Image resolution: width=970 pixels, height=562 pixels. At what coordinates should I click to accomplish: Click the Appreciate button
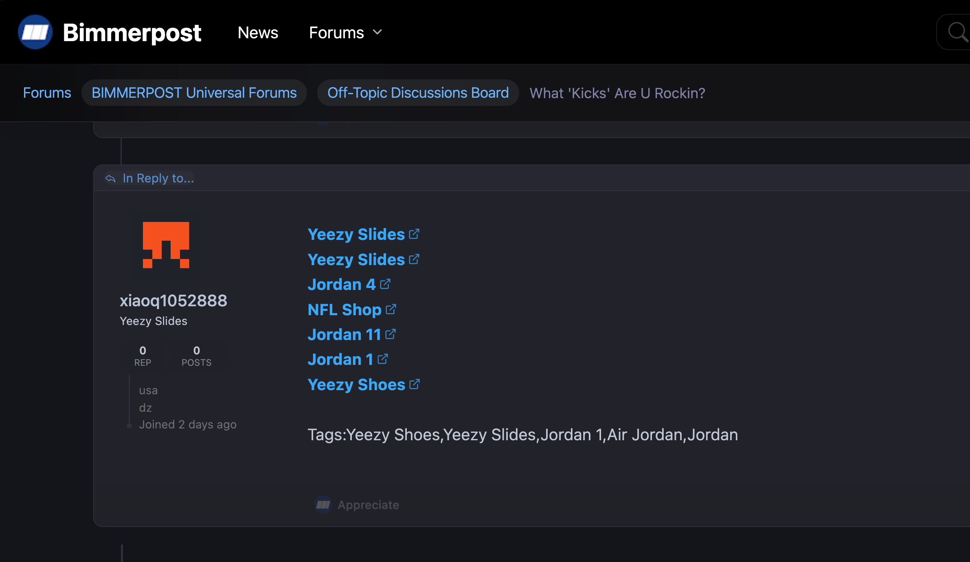(x=357, y=505)
